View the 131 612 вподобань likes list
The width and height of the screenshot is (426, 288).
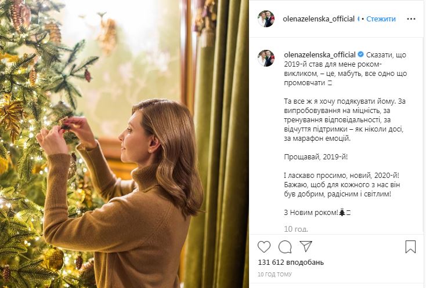(291, 263)
